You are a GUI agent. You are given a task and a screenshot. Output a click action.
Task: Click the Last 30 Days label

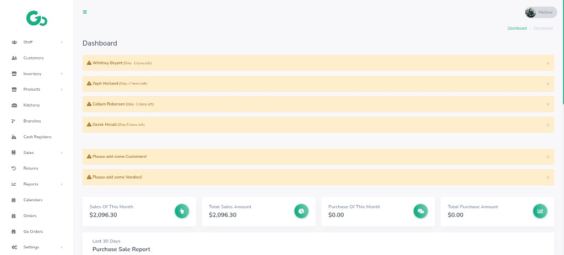click(106, 241)
